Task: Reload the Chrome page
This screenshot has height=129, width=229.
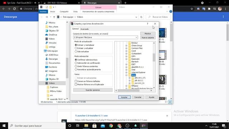Action: [x=14, y=9]
